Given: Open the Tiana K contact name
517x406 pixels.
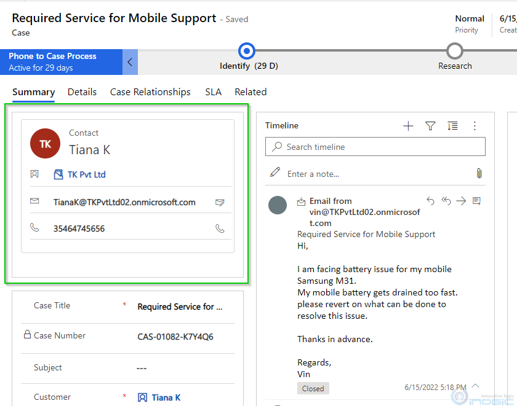Looking at the screenshot, I should tap(90, 150).
